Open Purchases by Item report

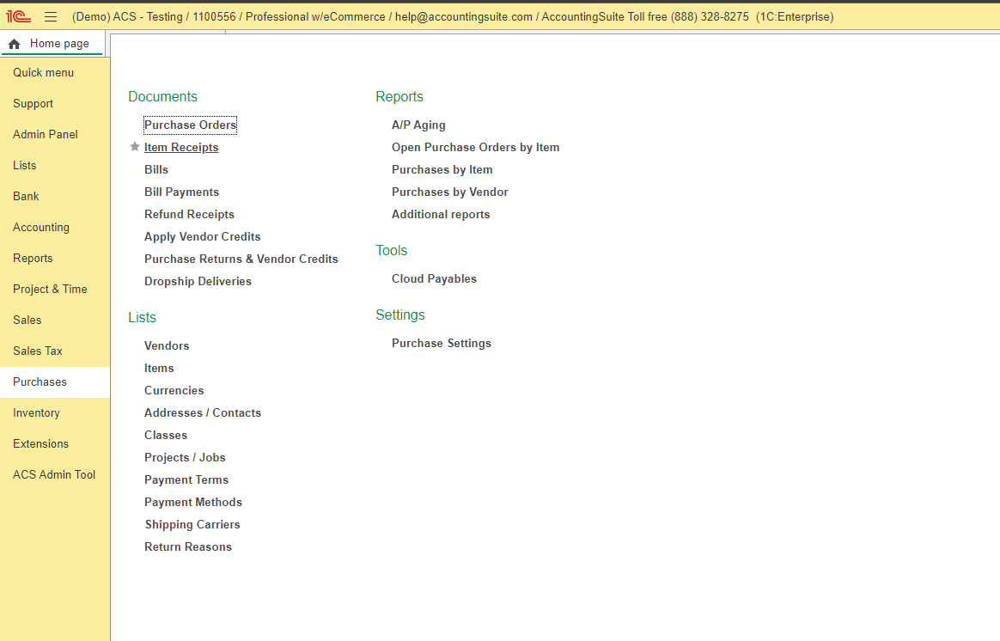(x=442, y=169)
